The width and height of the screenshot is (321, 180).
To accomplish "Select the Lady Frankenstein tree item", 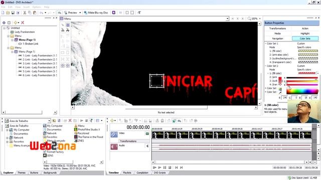I will point(25,32).
